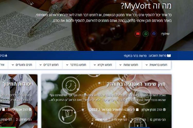Viewport: 193px width, 128px height.
Task: Click the open book icon beside פרשת השבוע
Action: pyautogui.click(x=169, y=56)
